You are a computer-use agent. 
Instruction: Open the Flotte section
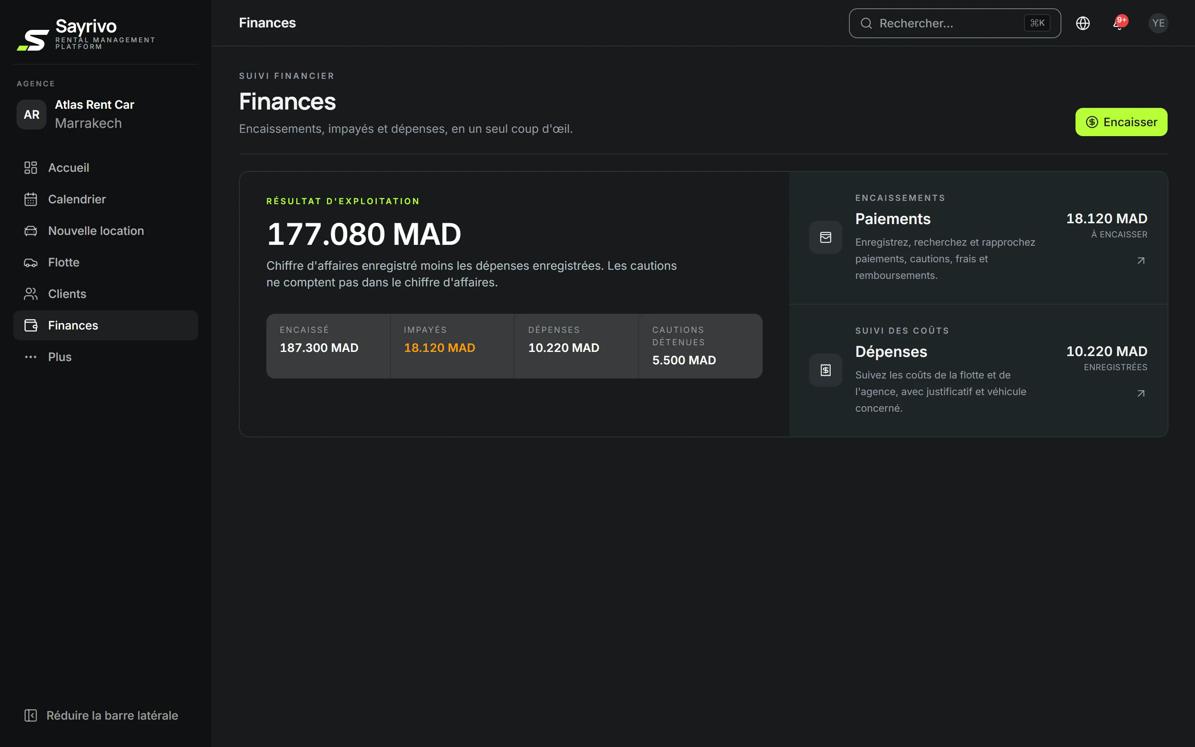coord(106,262)
